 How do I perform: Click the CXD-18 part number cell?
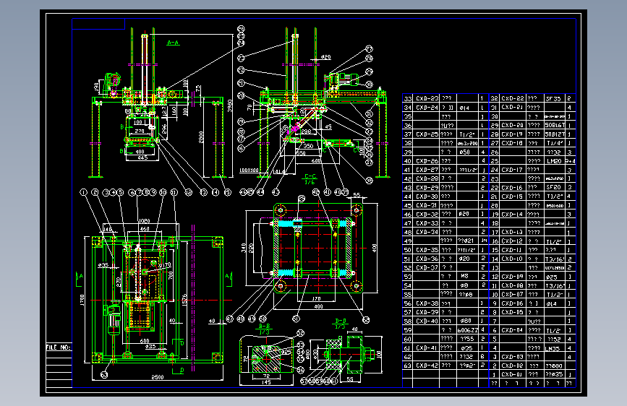point(513,143)
